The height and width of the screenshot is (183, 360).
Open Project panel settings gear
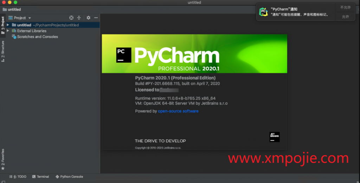tap(88, 18)
